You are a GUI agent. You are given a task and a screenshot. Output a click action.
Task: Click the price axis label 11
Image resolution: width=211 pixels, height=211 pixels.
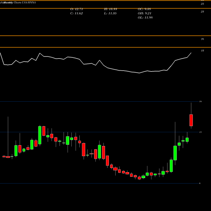coord(200,132)
